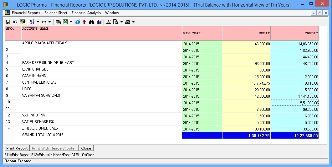Click grand total credit 42,27,368.00
Image resolution: width=332 pixels, height=167 pixels.
coord(306,135)
